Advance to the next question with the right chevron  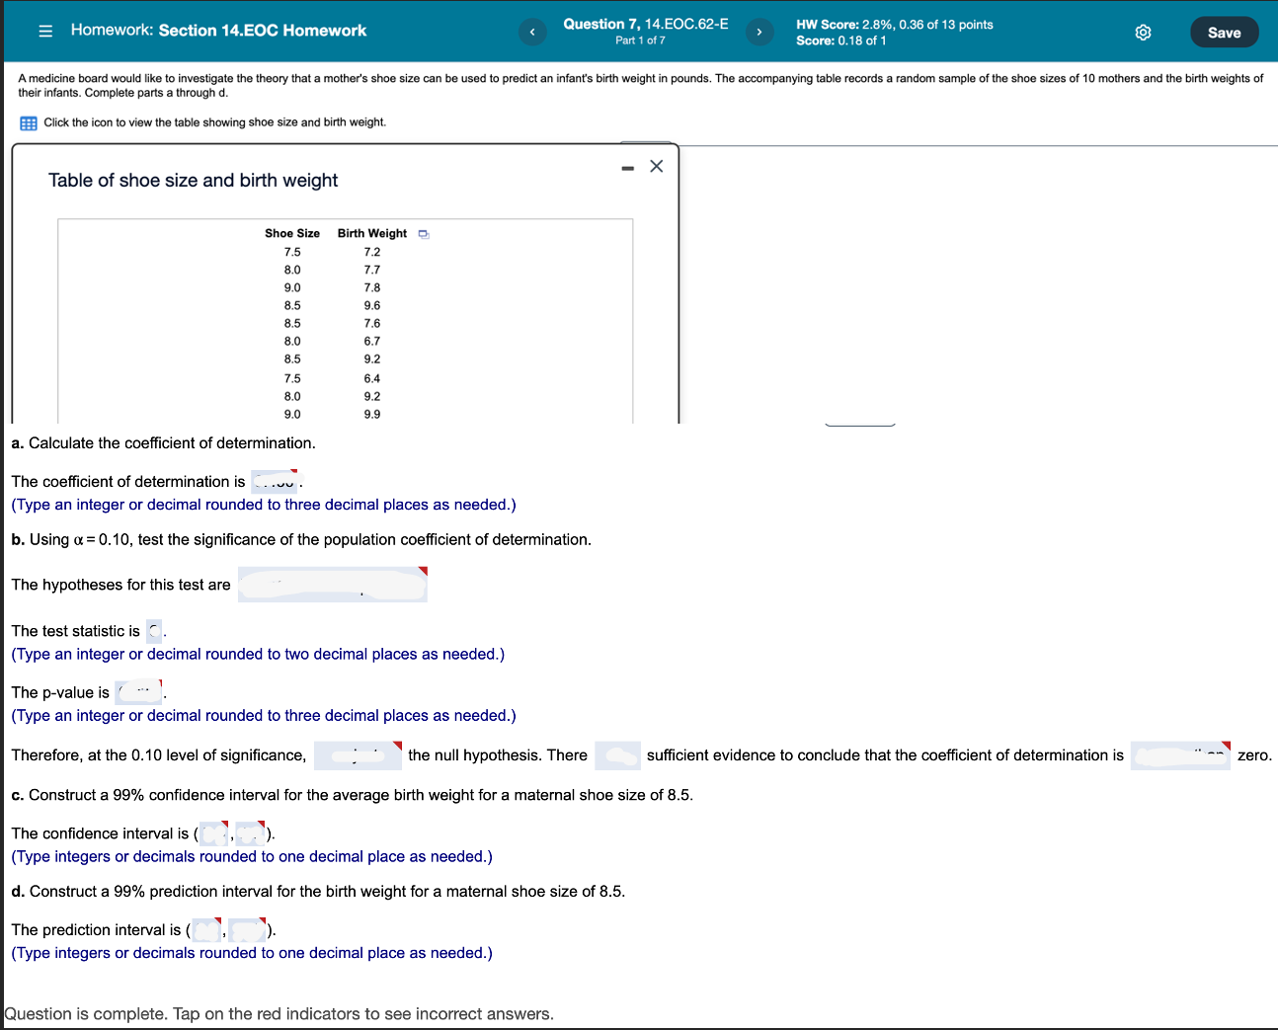coord(759,32)
